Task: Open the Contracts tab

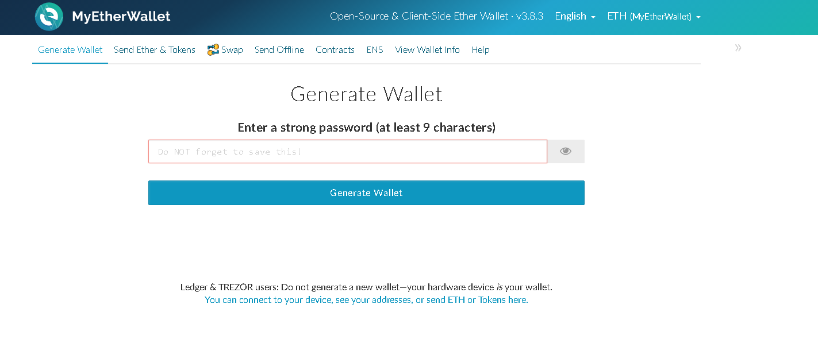Action: [x=335, y=50]
